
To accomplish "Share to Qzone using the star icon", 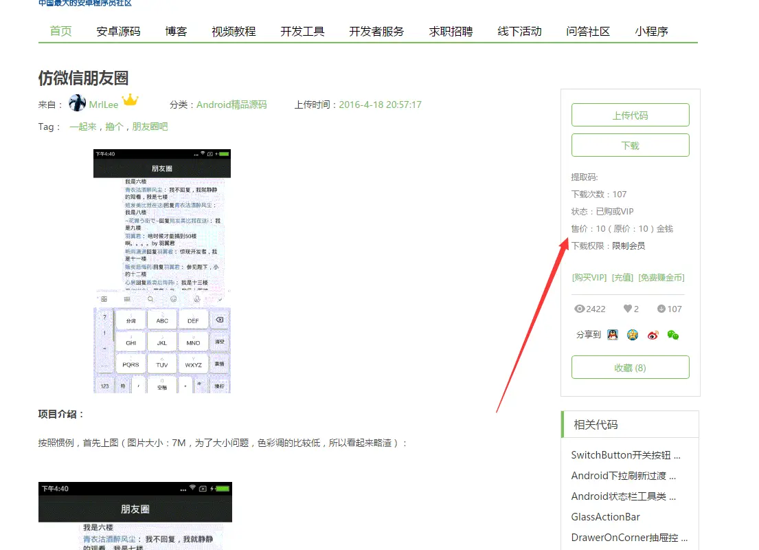I will coord(632,335).
